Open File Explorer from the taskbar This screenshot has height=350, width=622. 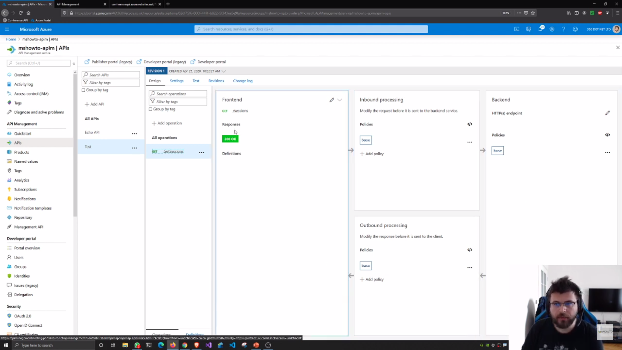[125, 345]
